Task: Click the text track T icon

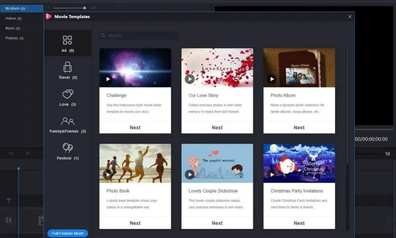Action: click(x=9, y=201)
